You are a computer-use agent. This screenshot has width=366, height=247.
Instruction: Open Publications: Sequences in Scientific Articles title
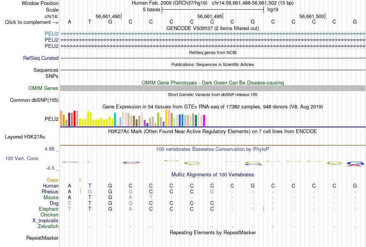[x=213, y=64]
